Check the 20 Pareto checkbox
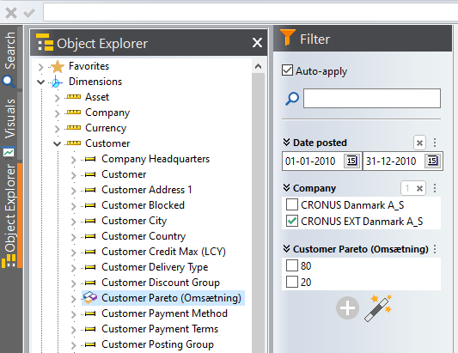Viewport: 458px width, 353px height. pos(292,282)
